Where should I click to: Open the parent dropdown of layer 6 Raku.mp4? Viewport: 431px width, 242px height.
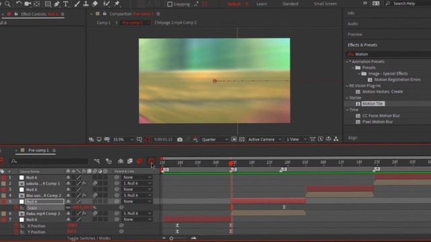point(137,214)
